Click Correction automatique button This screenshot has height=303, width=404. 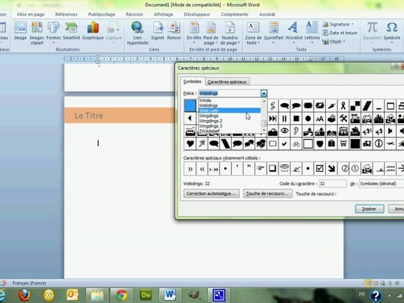[211, 194]
